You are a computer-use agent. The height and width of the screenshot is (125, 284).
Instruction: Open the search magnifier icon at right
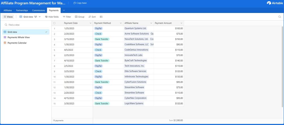[280, 17]
